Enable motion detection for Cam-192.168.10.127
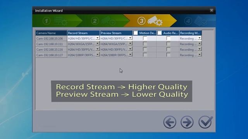248x139 pixels. (145, 55)
